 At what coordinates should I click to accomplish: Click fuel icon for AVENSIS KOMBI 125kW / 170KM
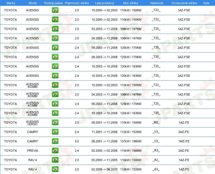point(55,104)
